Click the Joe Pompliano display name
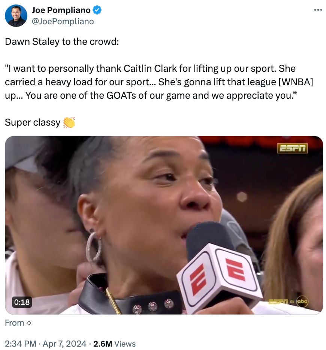 click(x=61, y=10)
